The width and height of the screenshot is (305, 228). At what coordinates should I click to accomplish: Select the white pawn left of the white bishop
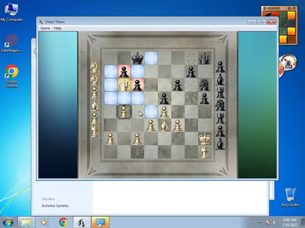pyautogui.click(x=151, y=125)
